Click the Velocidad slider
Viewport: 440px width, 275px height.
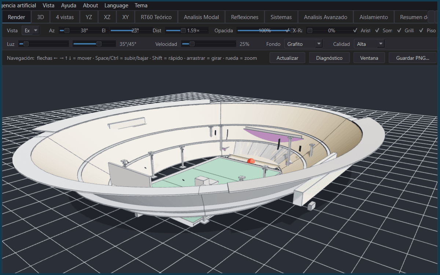209,44
